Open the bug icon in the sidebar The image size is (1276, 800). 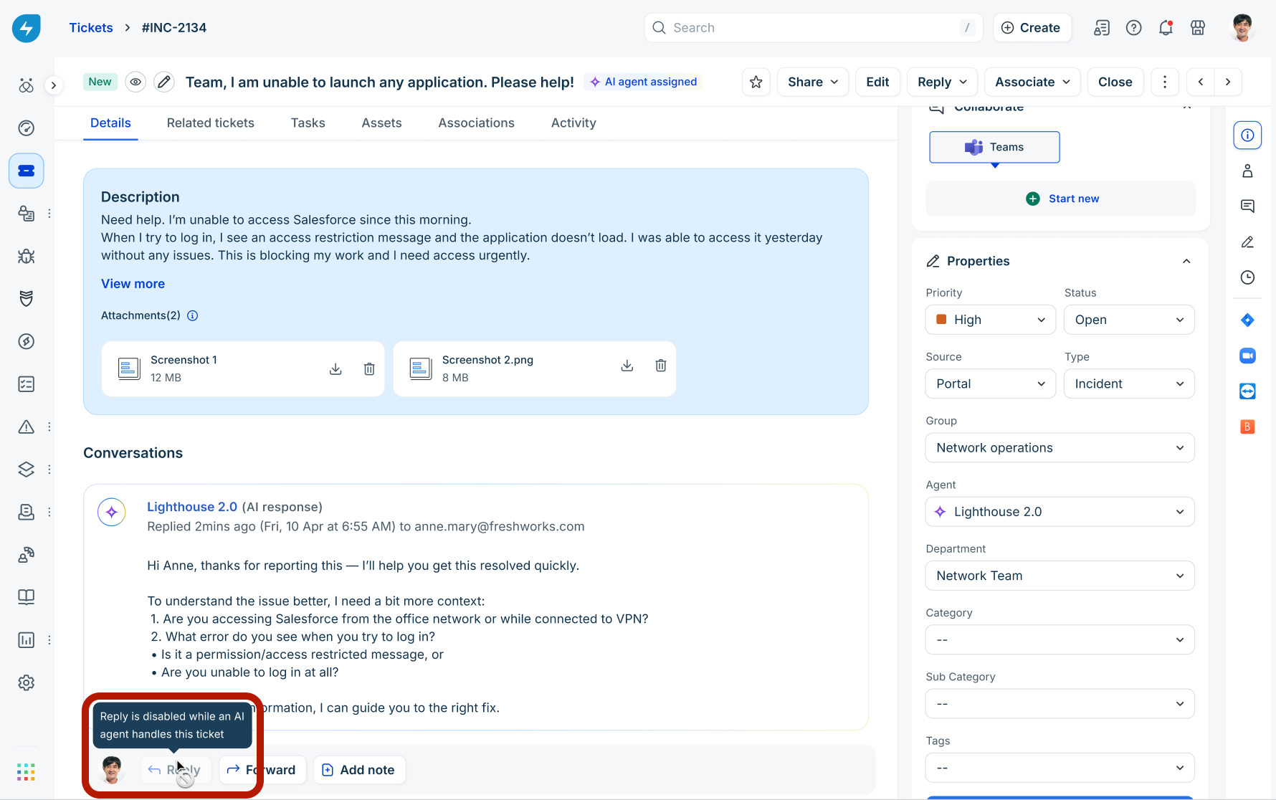point(27,256)
